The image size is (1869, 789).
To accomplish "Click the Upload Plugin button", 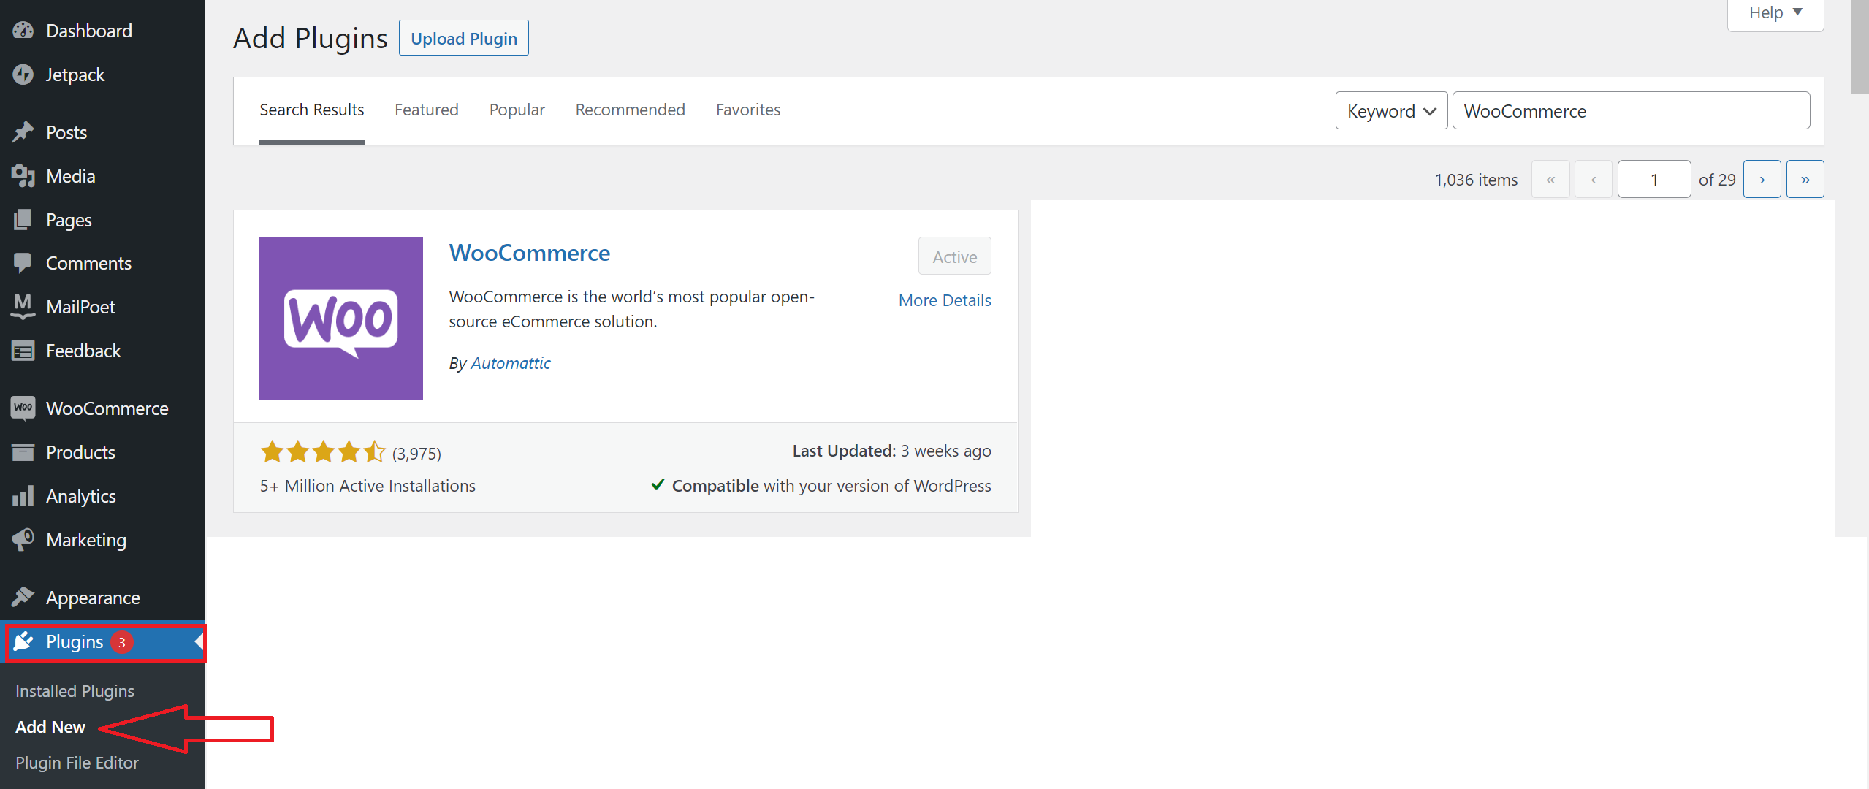I will click(464, 38).
